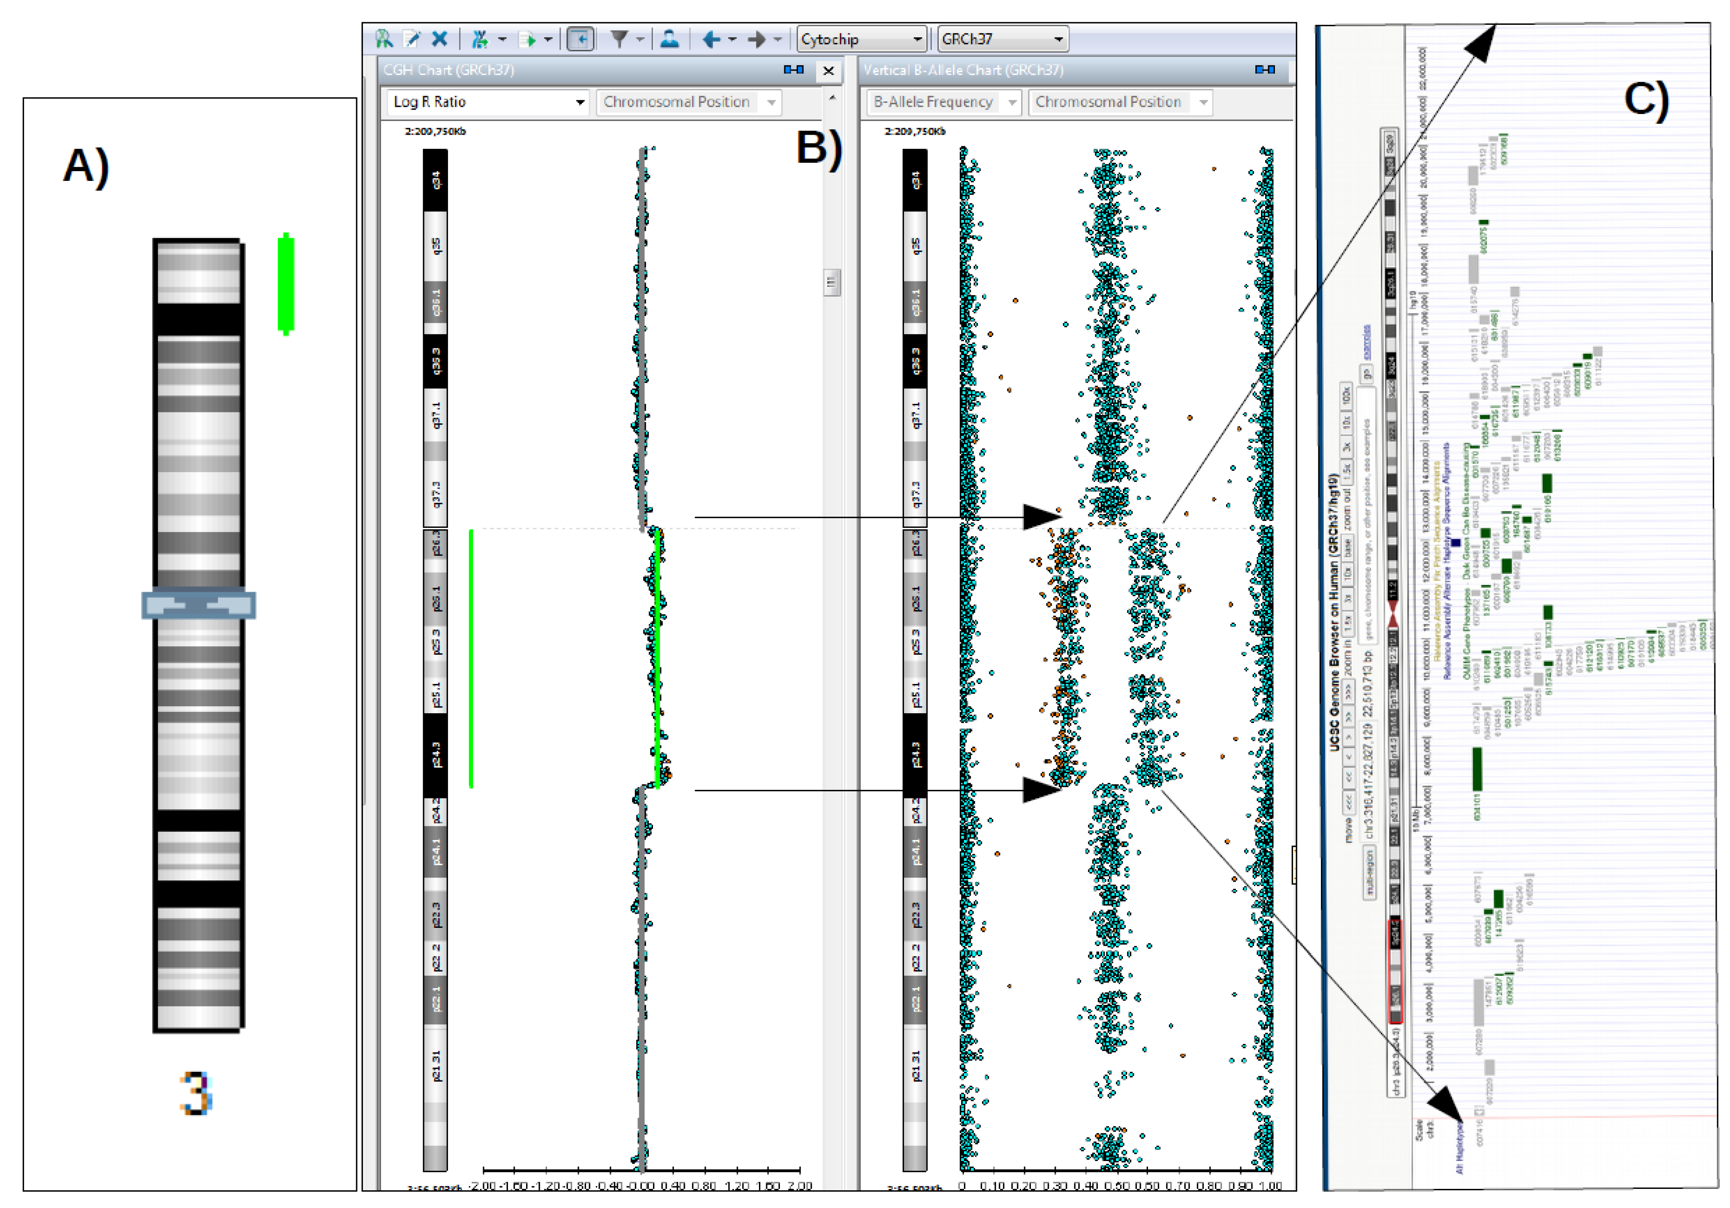1730x1208 pixels.
Task: Toggle link icon on CGH Chart header
Action: pos(794,69)
